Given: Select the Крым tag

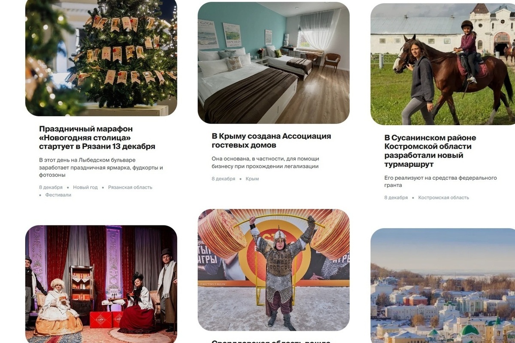Looking at the screenshot, I should [252, 179].
